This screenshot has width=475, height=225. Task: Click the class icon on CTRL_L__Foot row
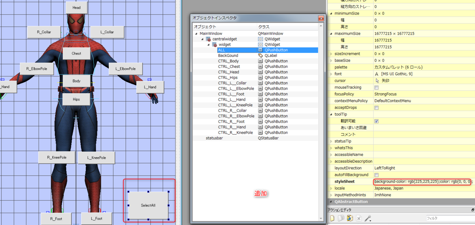[260, 94]
